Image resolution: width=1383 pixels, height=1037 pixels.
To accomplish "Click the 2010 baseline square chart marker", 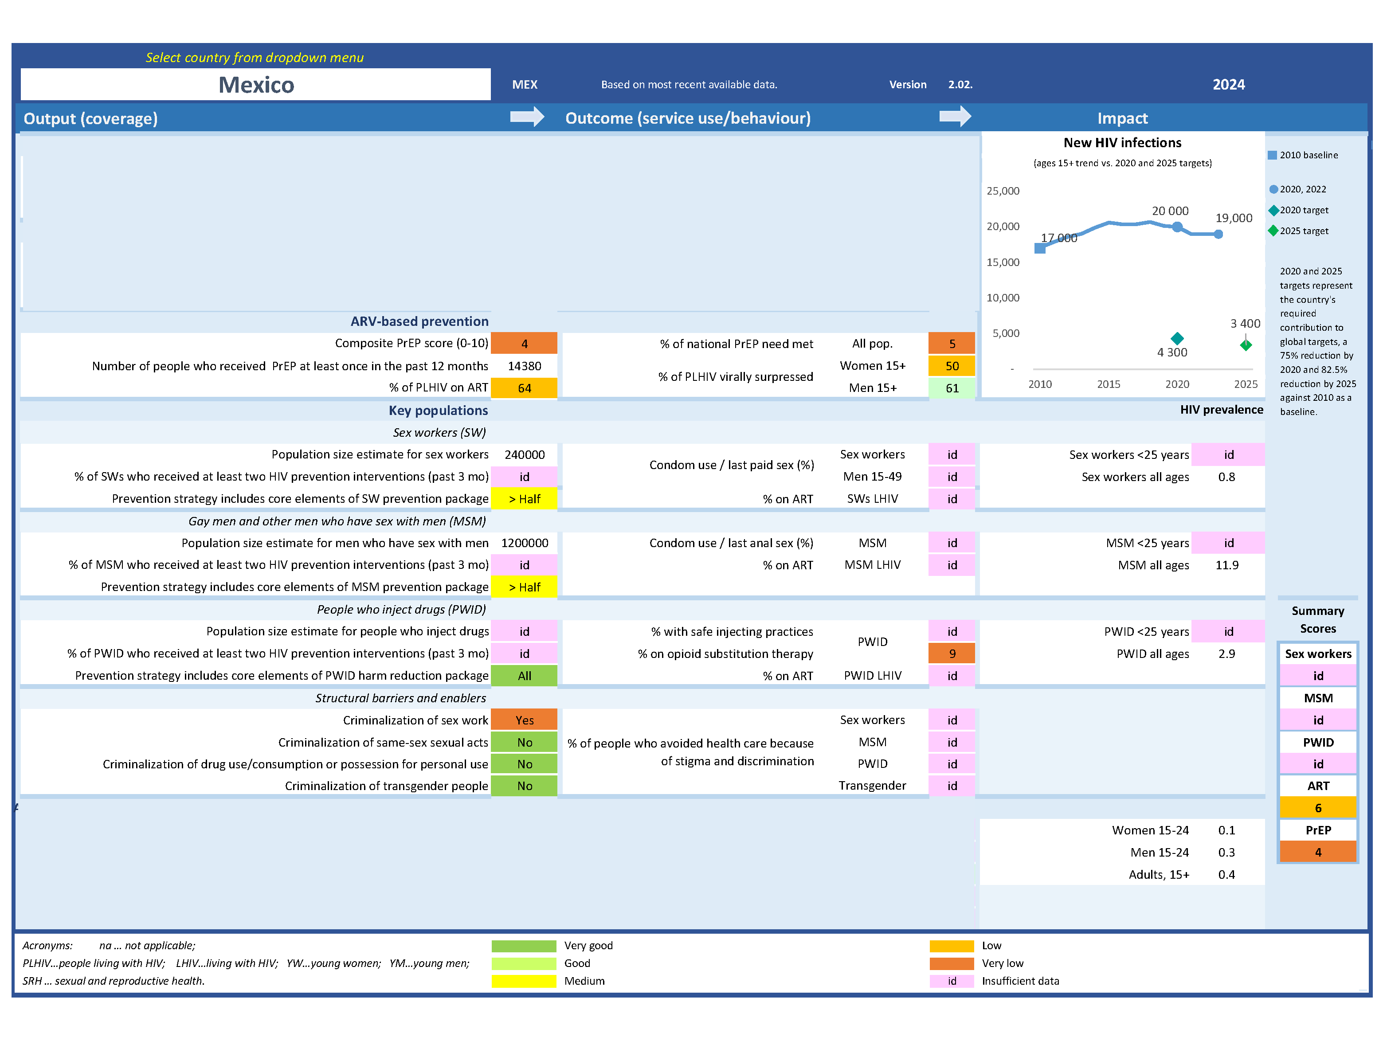I will [1040, 248].
